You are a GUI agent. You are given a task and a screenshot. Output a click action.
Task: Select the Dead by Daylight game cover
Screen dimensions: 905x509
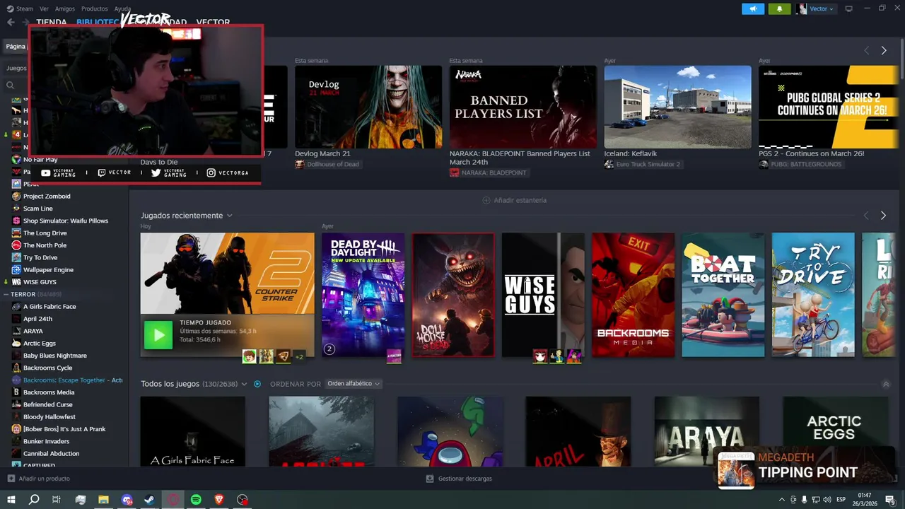363,295
